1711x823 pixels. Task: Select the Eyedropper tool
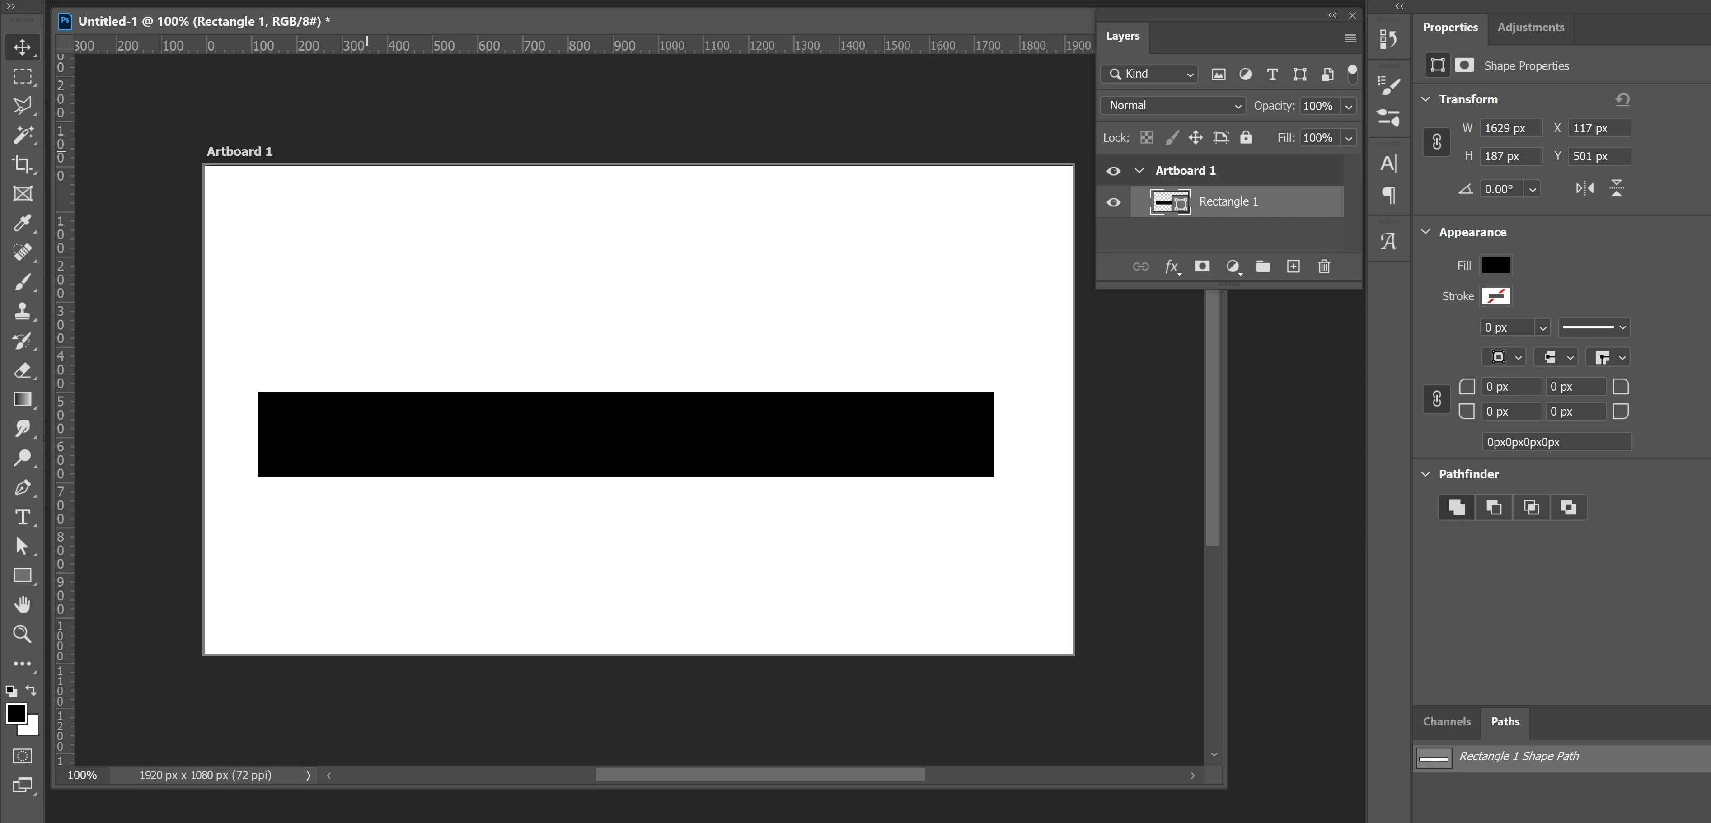point(22,223)
